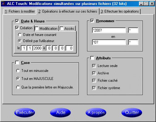Toggle the Fichier système checkbox
Viewport: 156px width, 122px height.
pos(94,88)
